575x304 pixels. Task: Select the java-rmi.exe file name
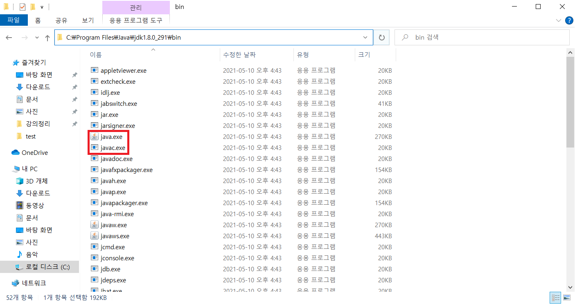pos(117,214)
